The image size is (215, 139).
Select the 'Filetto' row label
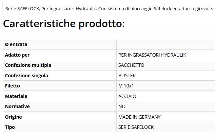(x=13, y=86)
